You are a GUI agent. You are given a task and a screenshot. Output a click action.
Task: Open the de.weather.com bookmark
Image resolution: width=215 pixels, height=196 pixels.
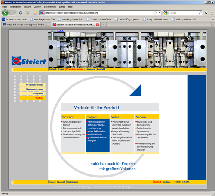[15, 19]
